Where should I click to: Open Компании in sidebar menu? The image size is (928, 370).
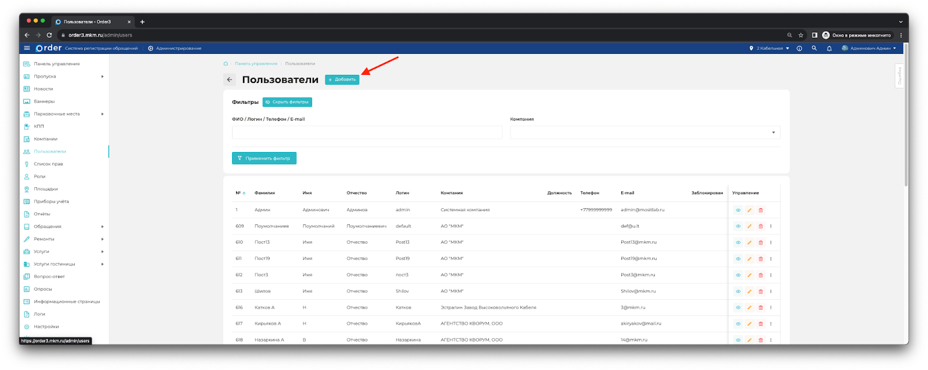click(x=45, y=139)
